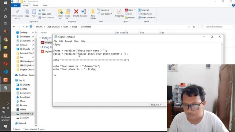Open New item dropdown
Viewport: 235px width, 132px height.
104,10
